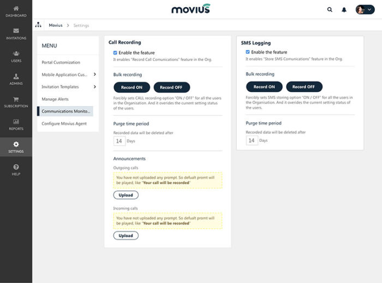Toggle Call Recording Enable the feature checkbox
This screenshot has height=283, width=382.
click(x=115, y=53)
